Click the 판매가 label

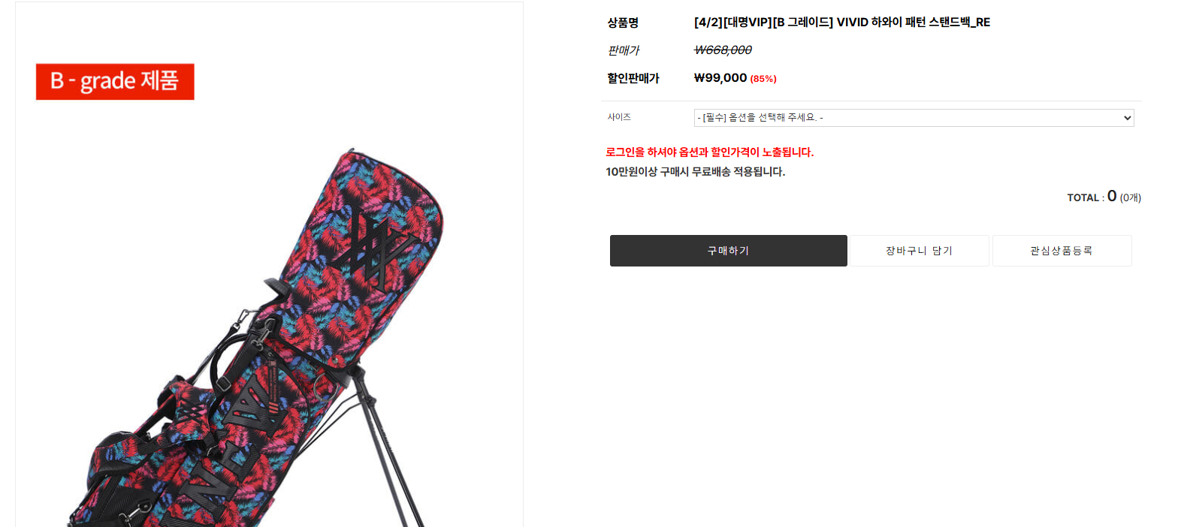624,50
